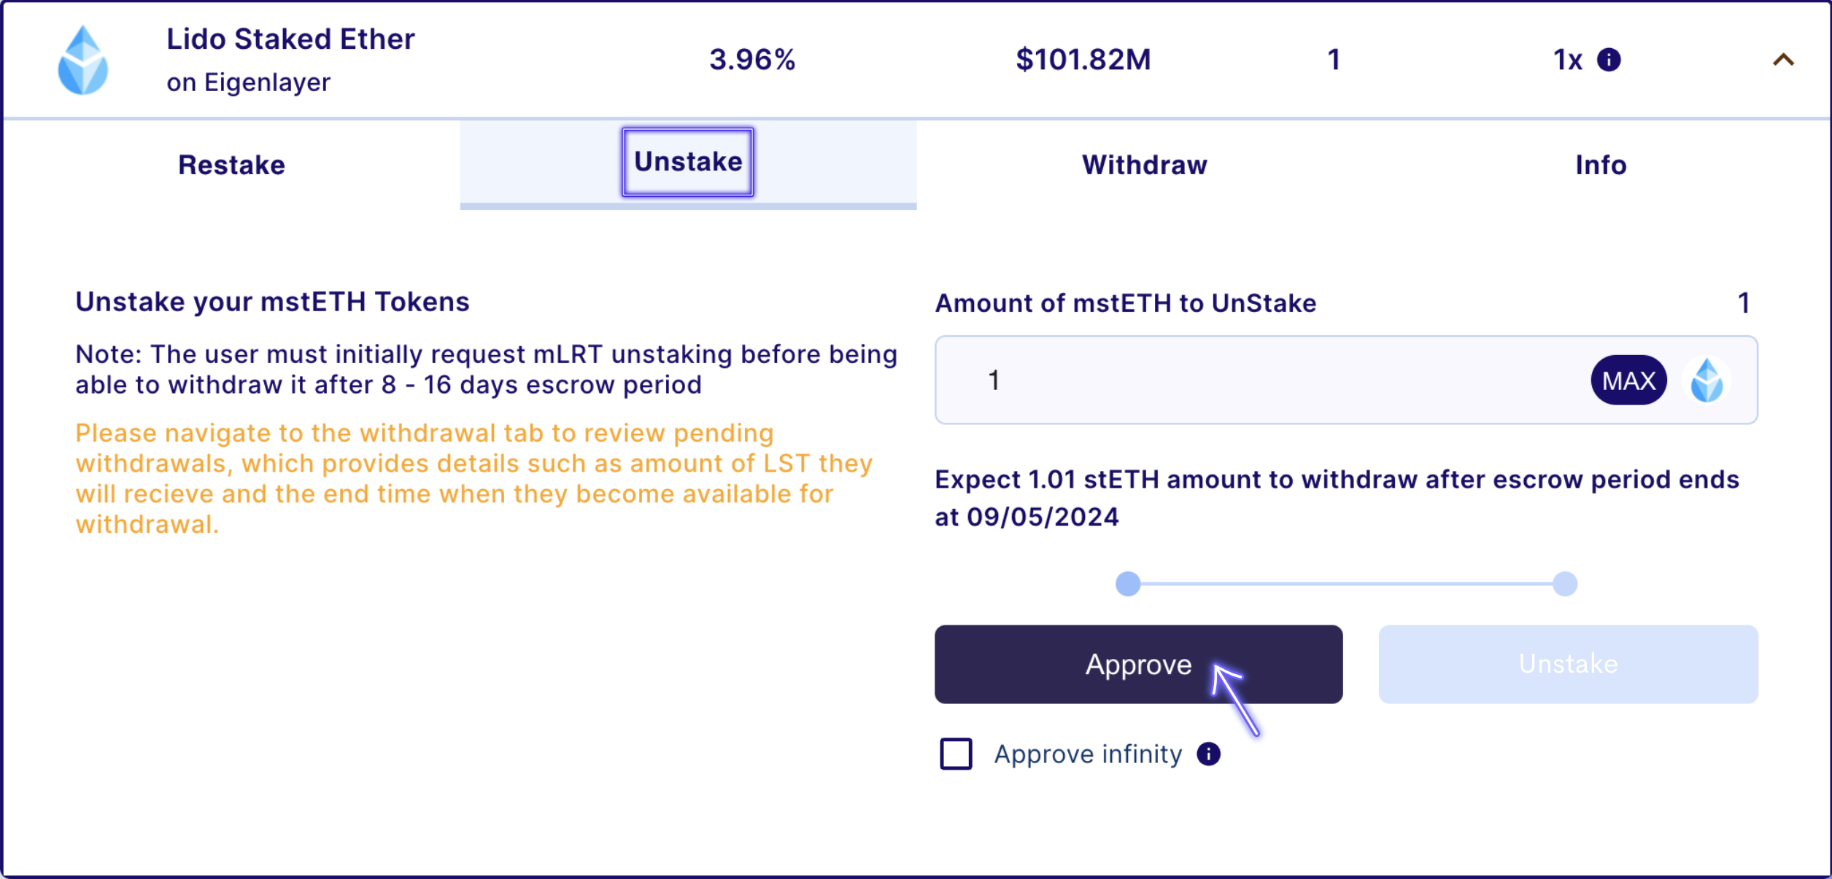Screen dimensions: 1832x879
Task: Click the info icon next to Approve infinity
Action: pyautogui.click(x=1208, y=754)
